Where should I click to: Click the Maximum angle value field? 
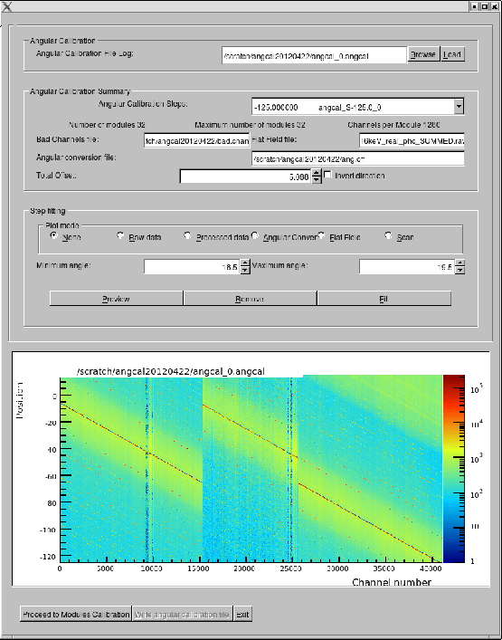pyautogui.click(x=407, y=267)
